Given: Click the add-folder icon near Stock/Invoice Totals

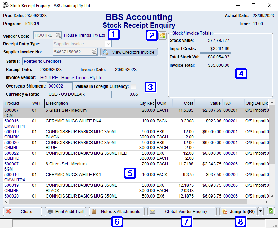Looking at the screenshot, I should 162,36.
